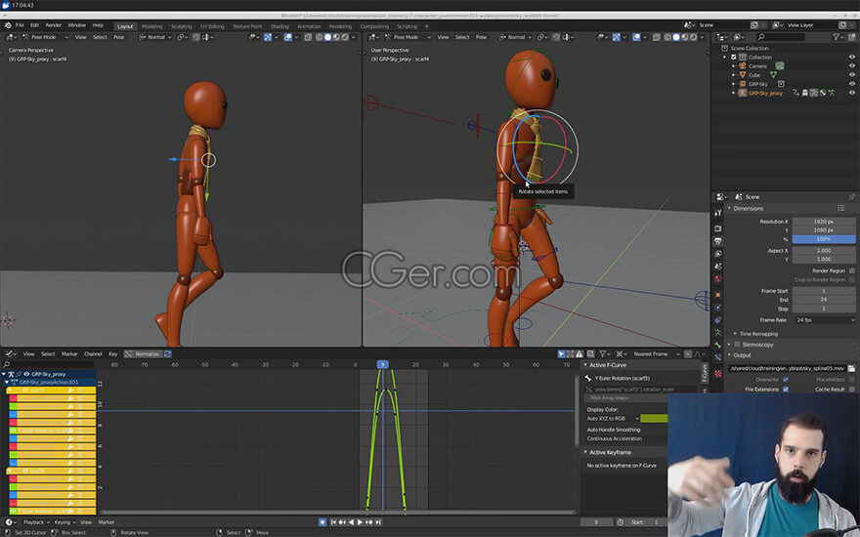The height and width of the screenshot is (537, 860).
Task: Open the Nearest Frame snapping dropdown
Action: [x=656, y=354]
